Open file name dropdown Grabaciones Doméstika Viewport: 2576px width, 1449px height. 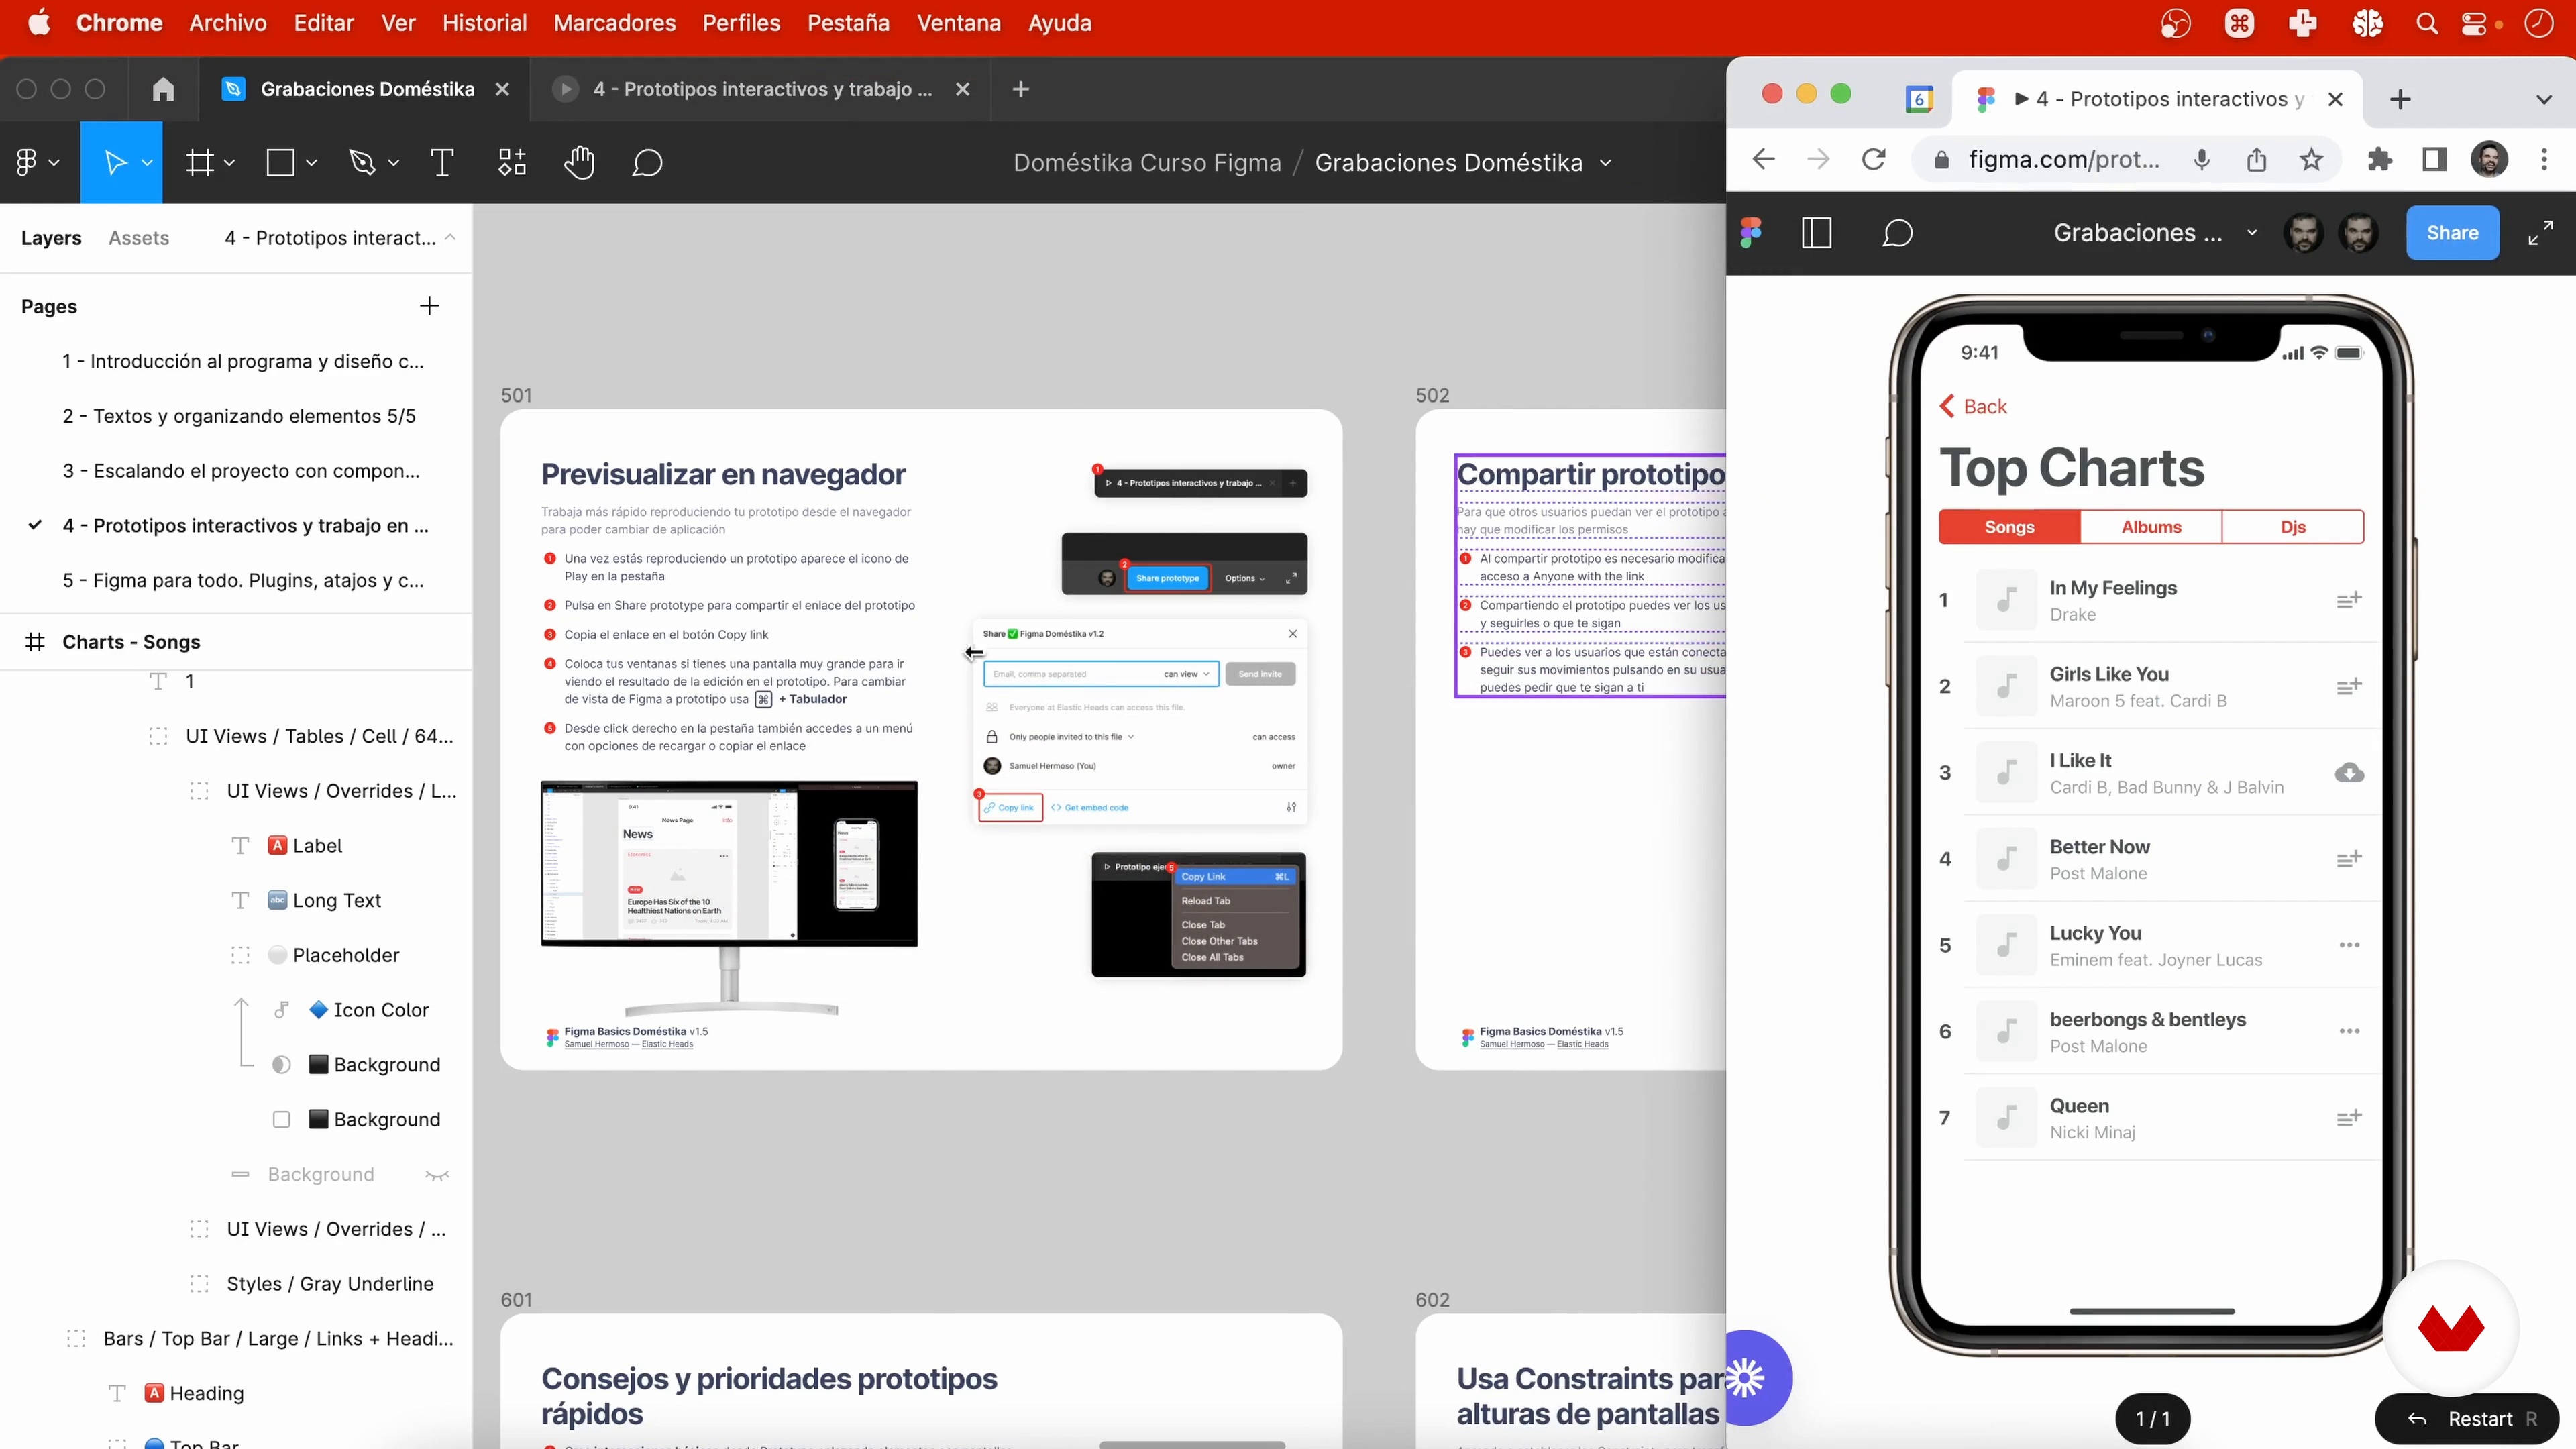tap(1605, 163)
